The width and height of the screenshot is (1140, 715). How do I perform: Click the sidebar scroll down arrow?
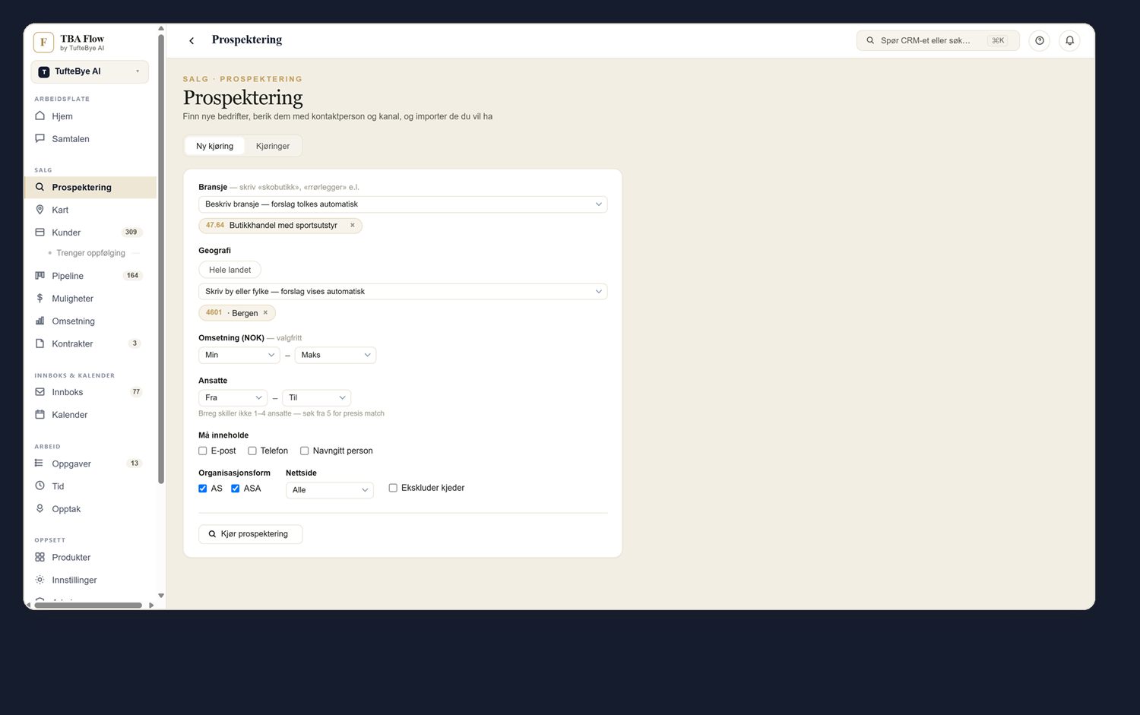161,596
